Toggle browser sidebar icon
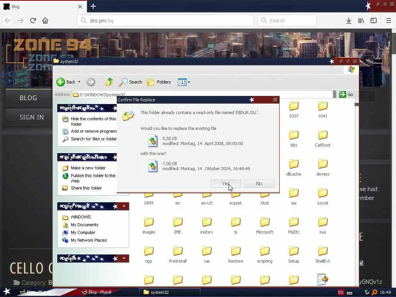This screenshot has height=297, width=396. point(374,20)
